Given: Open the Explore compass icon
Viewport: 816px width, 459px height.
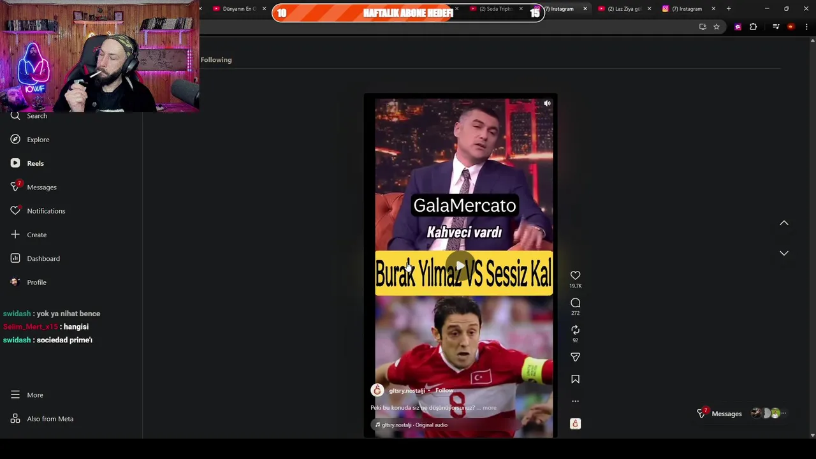Looking at the screenshot, I should coord(15,140).
